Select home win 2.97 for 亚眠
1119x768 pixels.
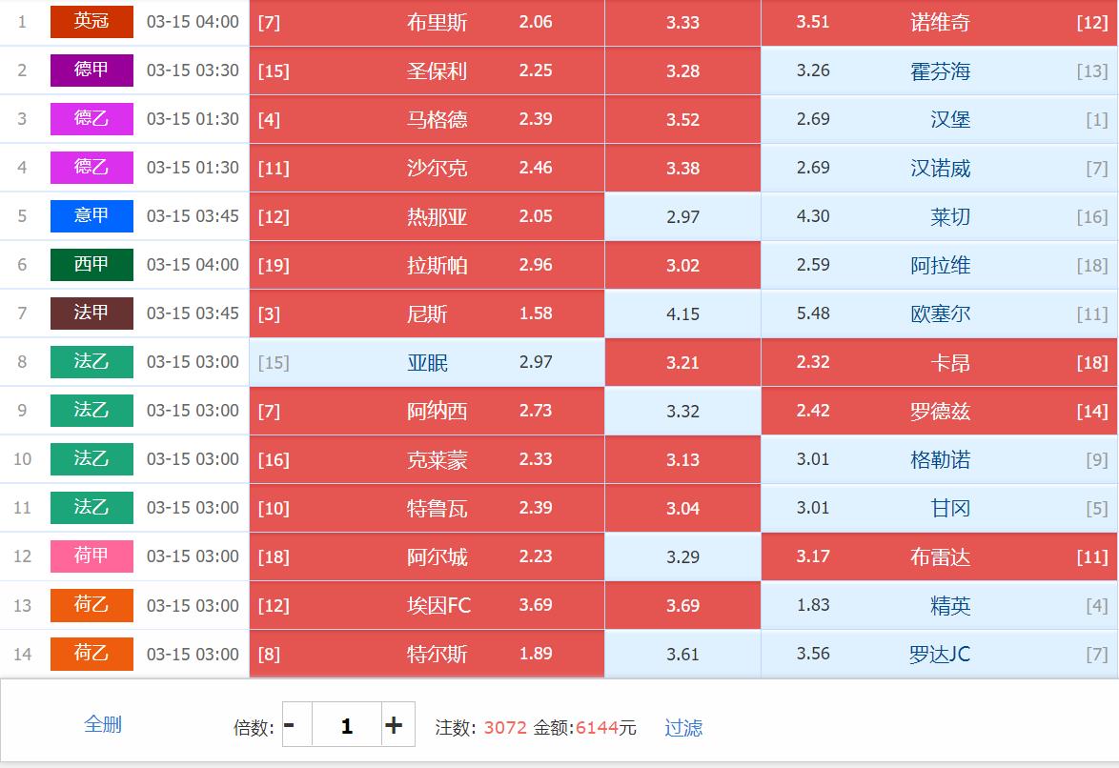click(427, 362)
